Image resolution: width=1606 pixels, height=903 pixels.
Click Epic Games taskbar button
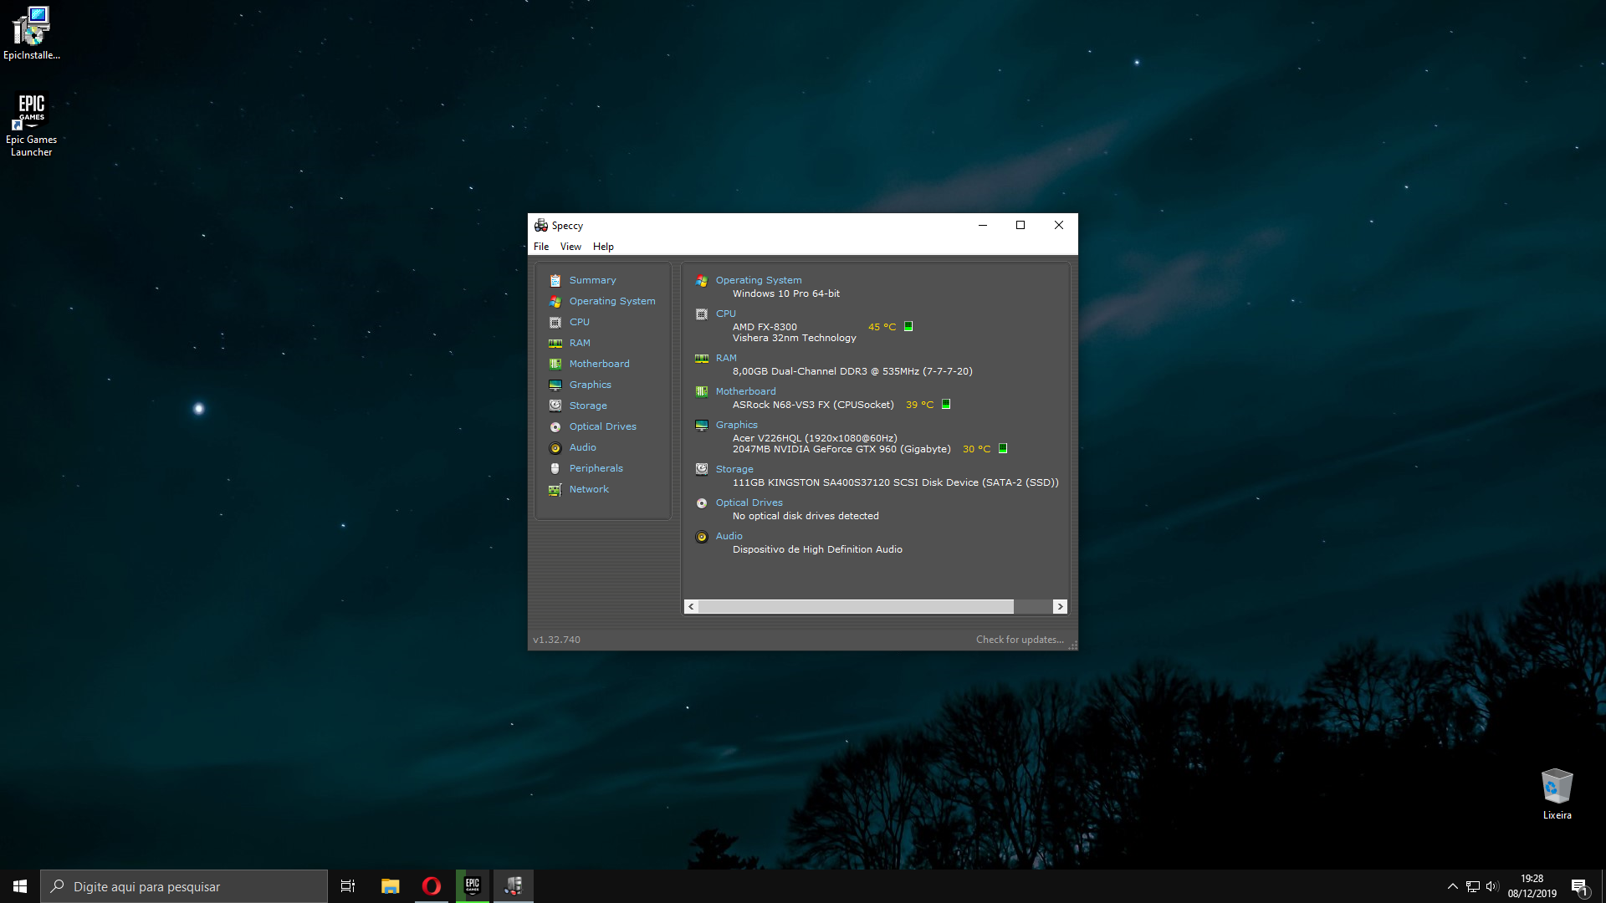472,886
